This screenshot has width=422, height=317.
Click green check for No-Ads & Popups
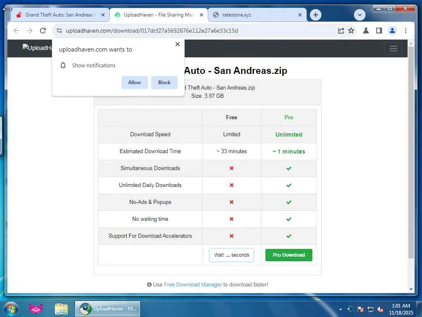click(x=289, y=202)
